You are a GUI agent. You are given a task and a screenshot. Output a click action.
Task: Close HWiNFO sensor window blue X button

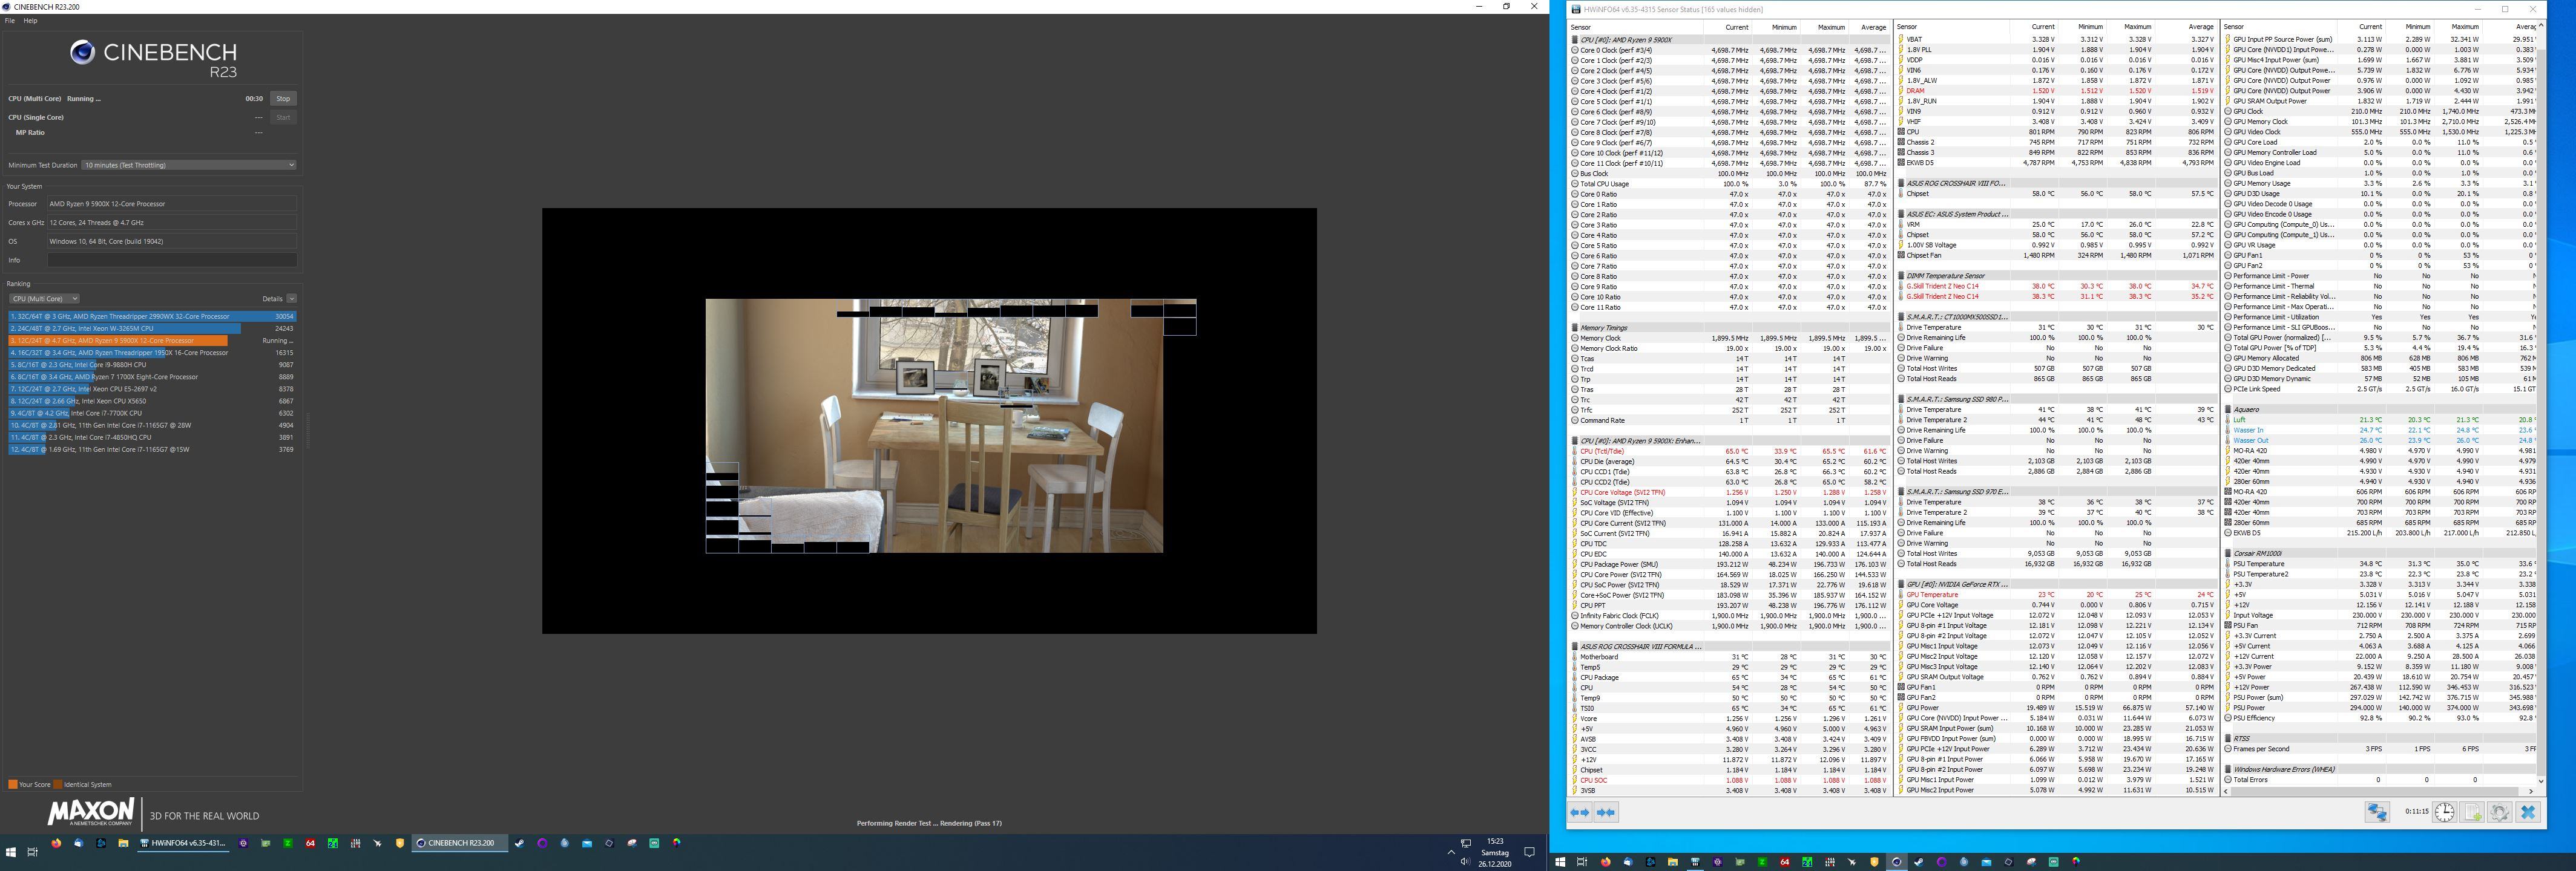point(2528,812)
